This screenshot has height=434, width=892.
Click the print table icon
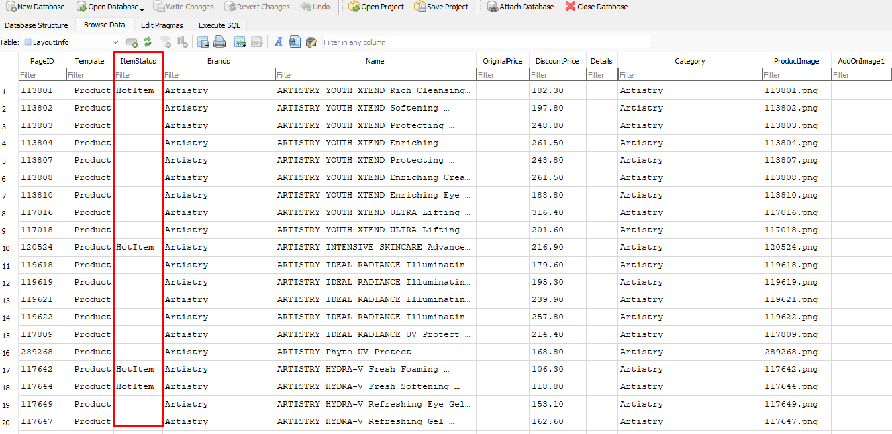[219, 42]
